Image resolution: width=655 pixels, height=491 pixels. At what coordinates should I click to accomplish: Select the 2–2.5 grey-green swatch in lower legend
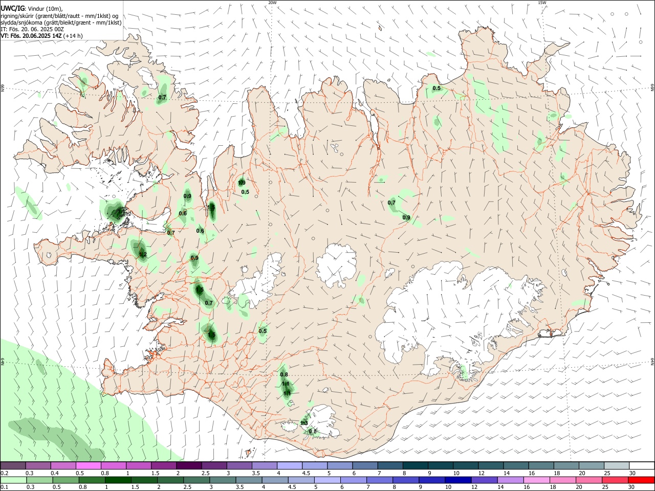(170, 480)
